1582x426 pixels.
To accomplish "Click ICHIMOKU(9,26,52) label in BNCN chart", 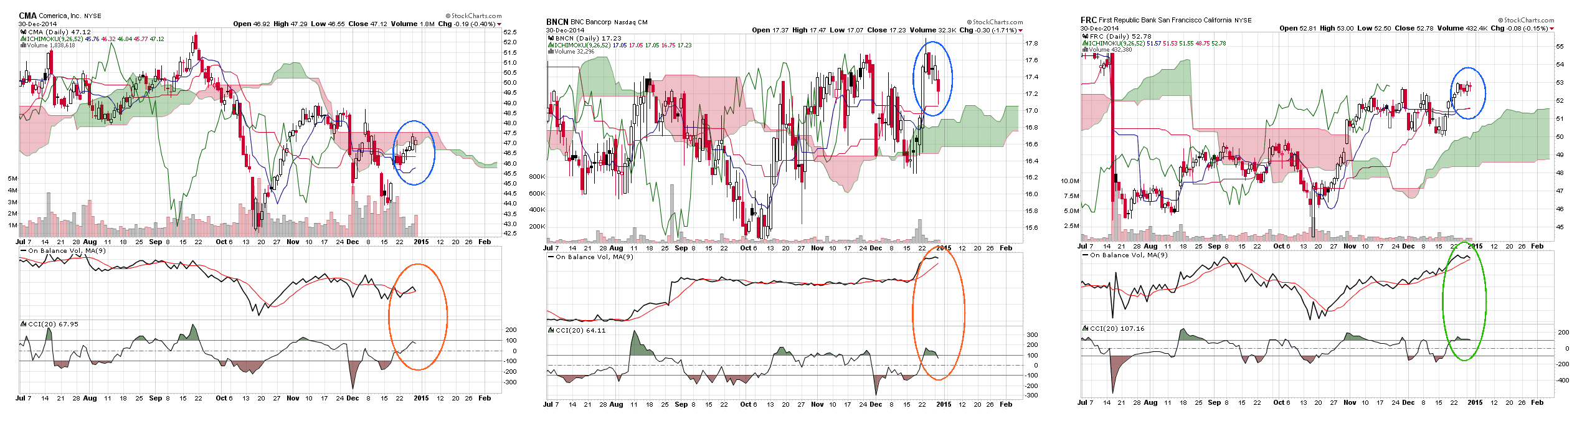I will (582, 45).
